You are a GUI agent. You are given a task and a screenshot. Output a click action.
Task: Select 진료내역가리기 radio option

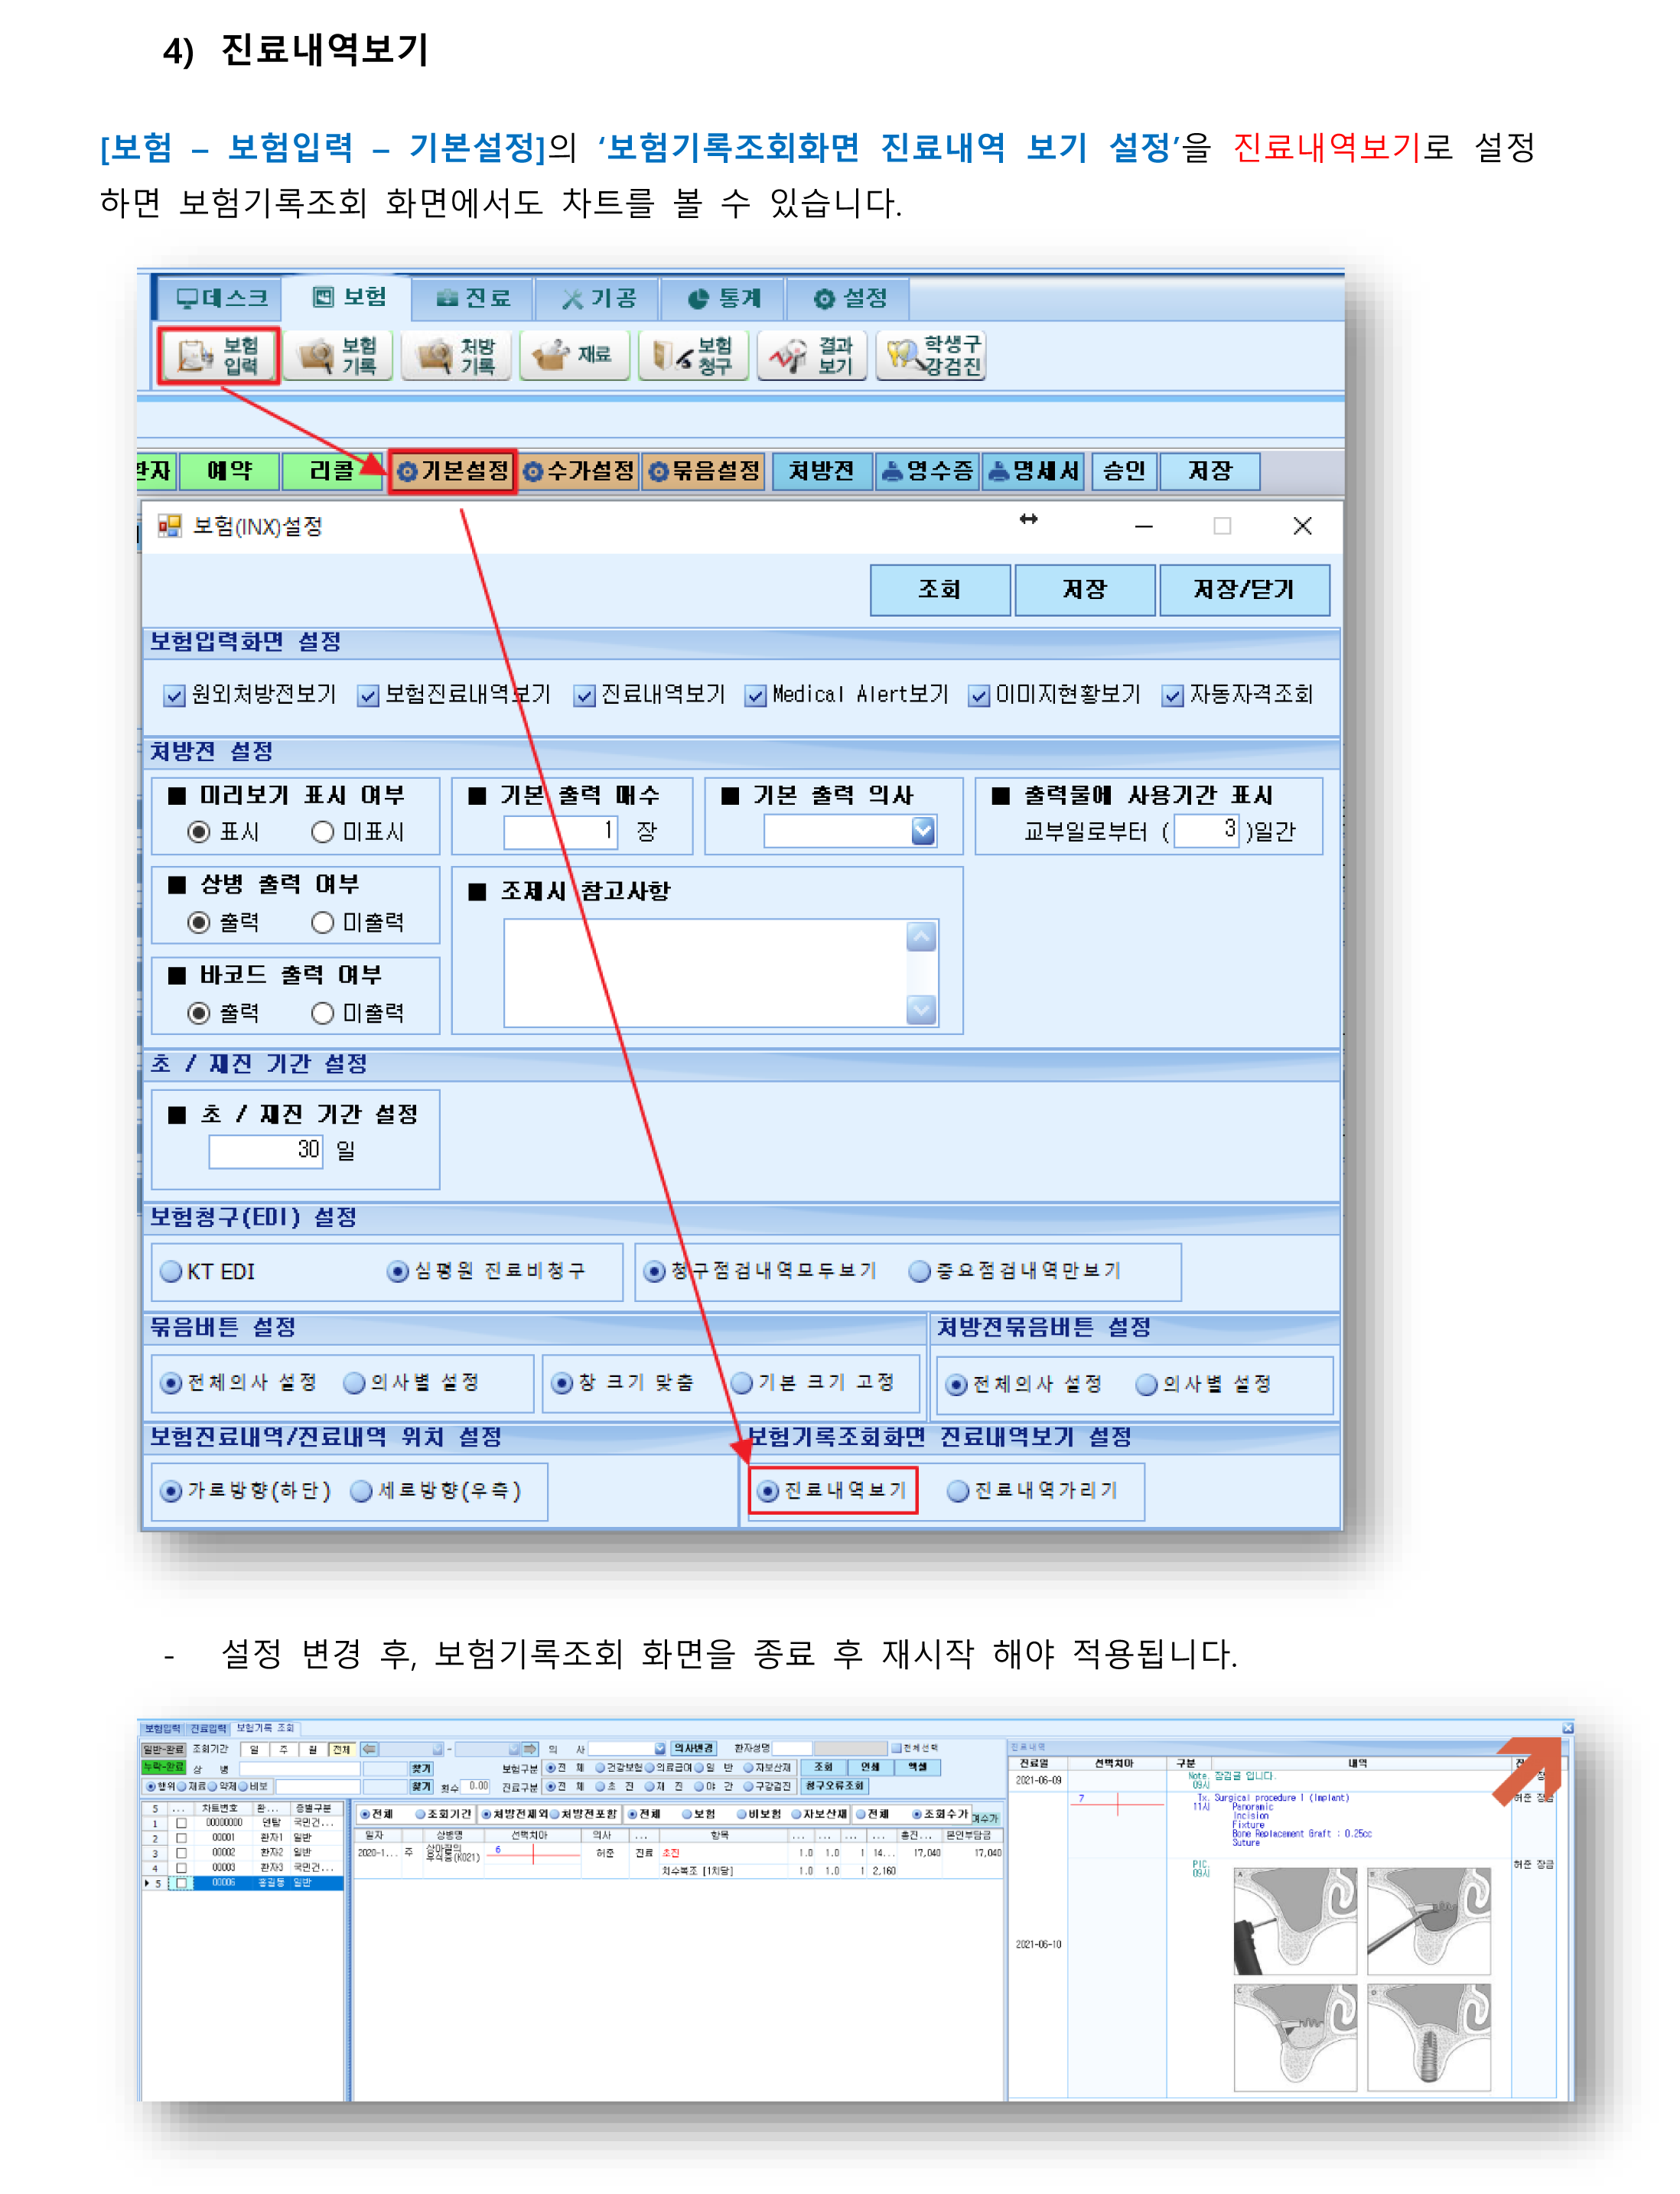[957, 1491]
